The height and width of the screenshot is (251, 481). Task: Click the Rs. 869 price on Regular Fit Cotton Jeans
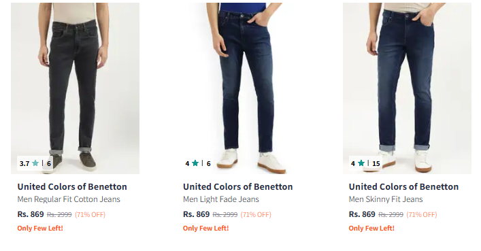tap(31, 214)
